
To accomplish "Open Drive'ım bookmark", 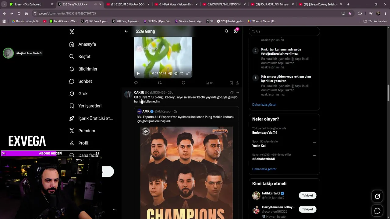I will point(26,21).
